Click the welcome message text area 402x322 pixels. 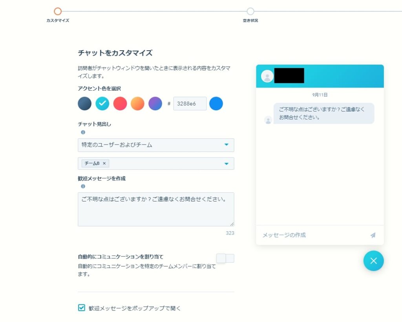156,209
